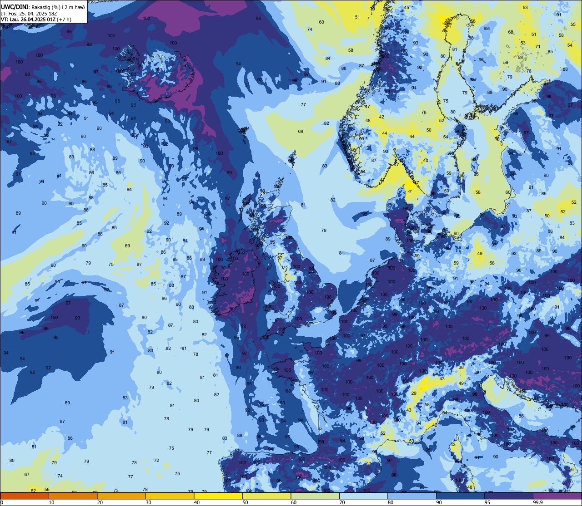Screen dimensions: 582x506
Task: Click the humidity value '68' in the northeast
Action: [x=511, y=32]
